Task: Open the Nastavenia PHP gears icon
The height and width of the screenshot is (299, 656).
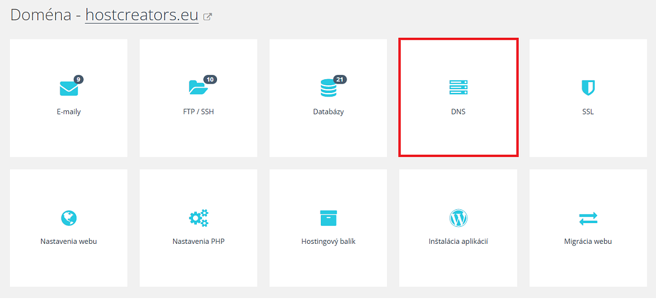Action: coord(198,218)
